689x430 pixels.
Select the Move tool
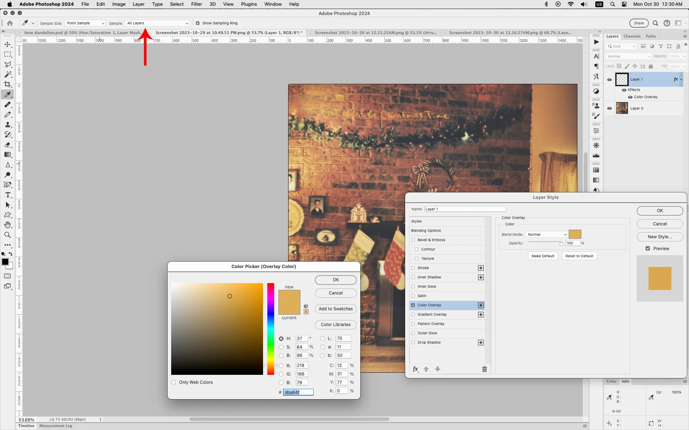coord(8,45)
